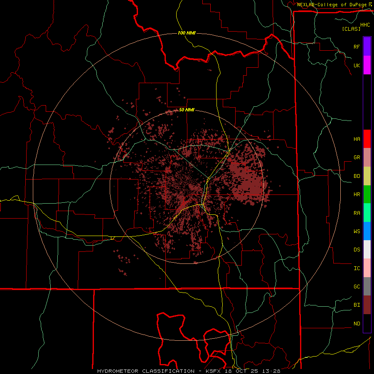Click the GC legend label
Viewport: 374px width, 374px height.
pos(357,287)
